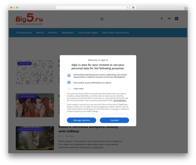Viewport: 196px width, 165px height.
Task: Open the VK social icon
Action: (x=169, y=19)
